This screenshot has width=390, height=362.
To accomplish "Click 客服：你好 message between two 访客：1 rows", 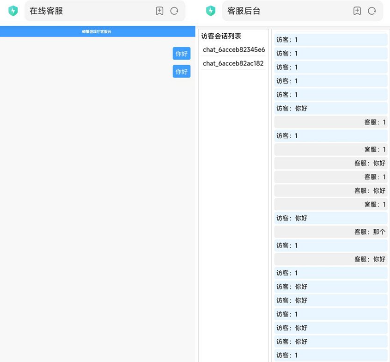I will click(x=331, y=259).
